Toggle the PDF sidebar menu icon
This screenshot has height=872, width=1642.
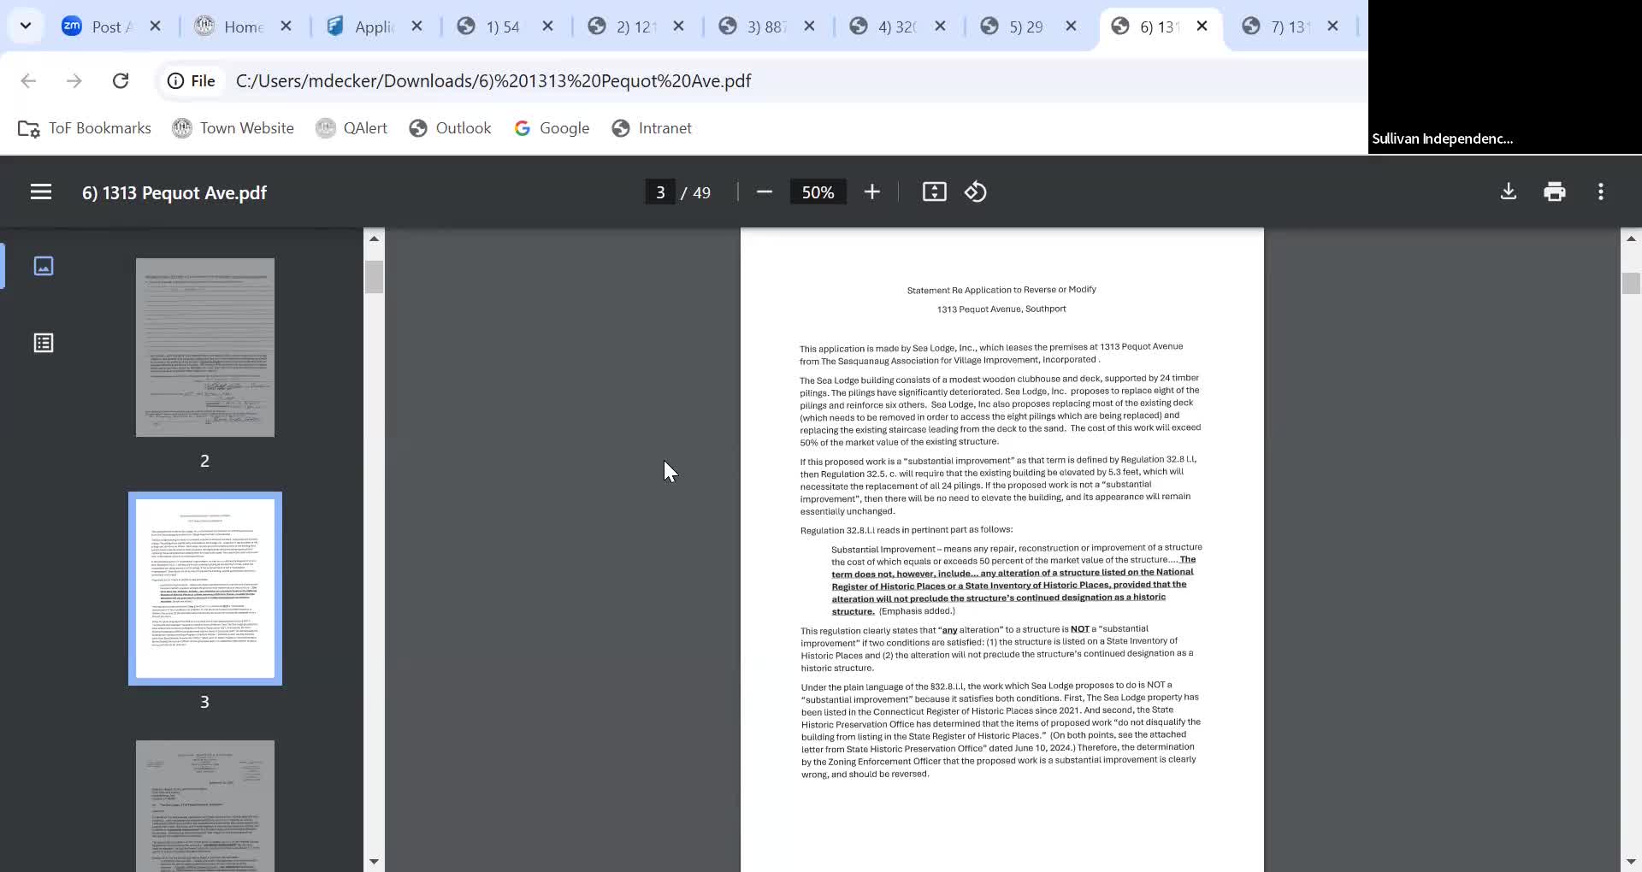tap(41, 192)
